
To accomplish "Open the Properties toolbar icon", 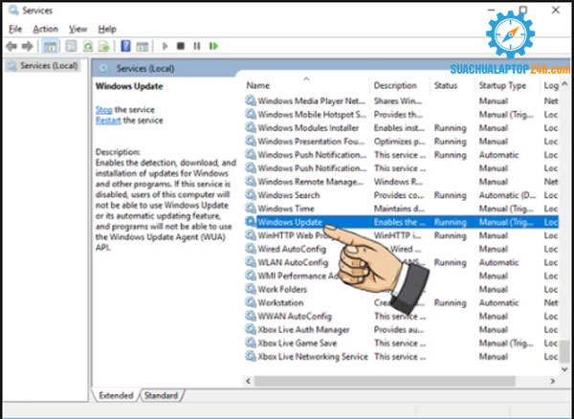I will 71,46.
